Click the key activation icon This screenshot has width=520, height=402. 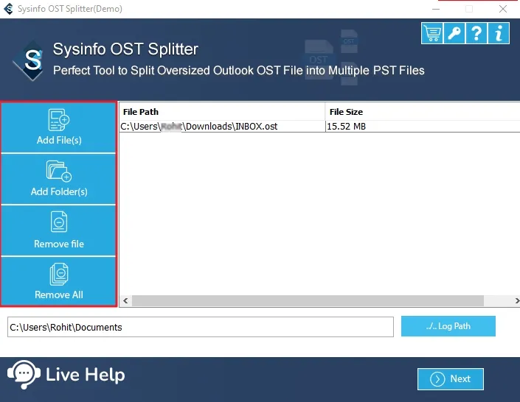(454, 33)
